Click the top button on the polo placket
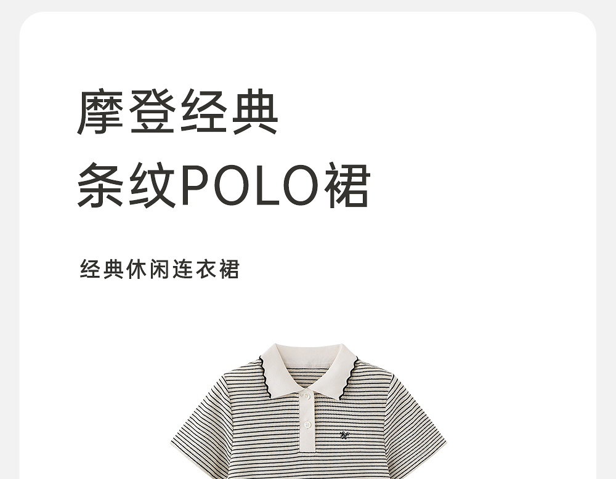This screenshot has width=616, height=479. (307, 396)
